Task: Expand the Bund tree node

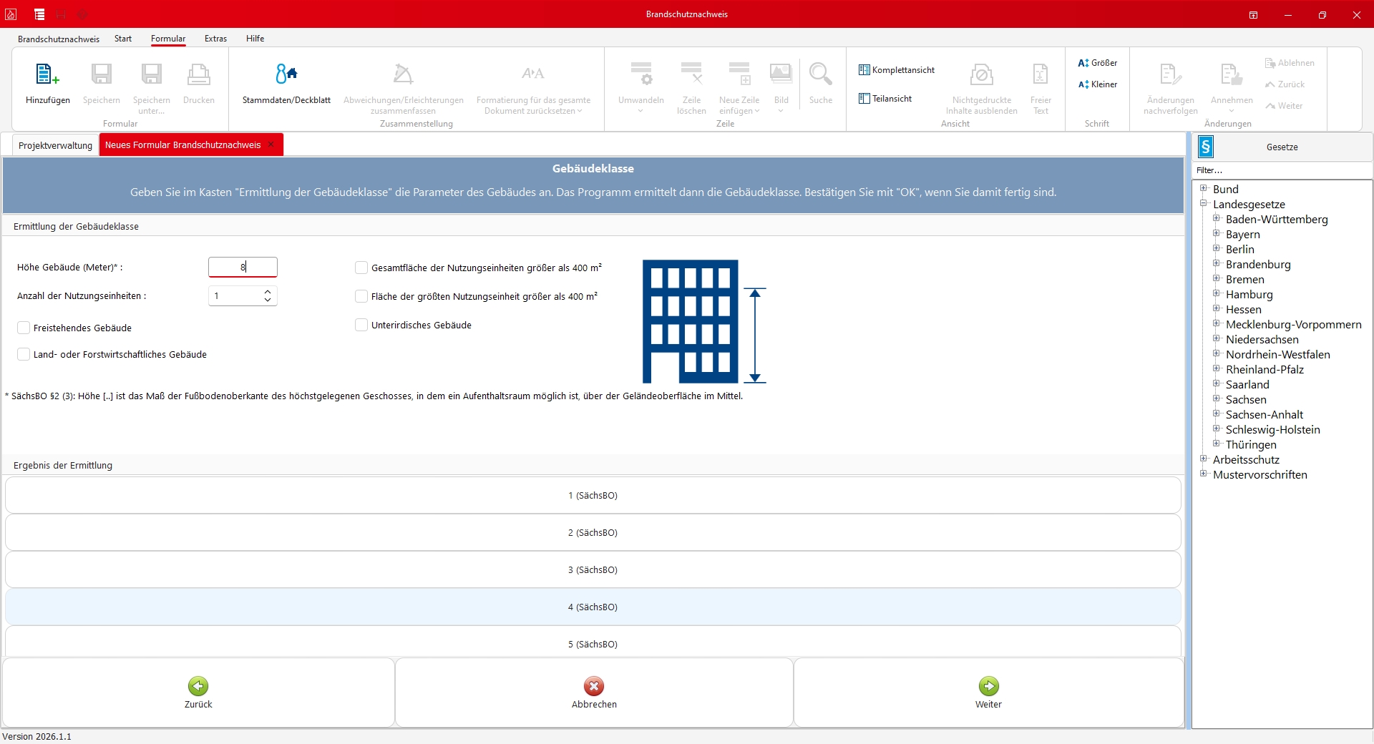Action: tap(1204, 188)
